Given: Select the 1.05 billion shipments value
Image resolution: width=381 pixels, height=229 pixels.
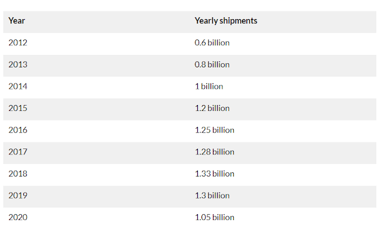Looking at the screenshot, I should [x=215, y=217].
